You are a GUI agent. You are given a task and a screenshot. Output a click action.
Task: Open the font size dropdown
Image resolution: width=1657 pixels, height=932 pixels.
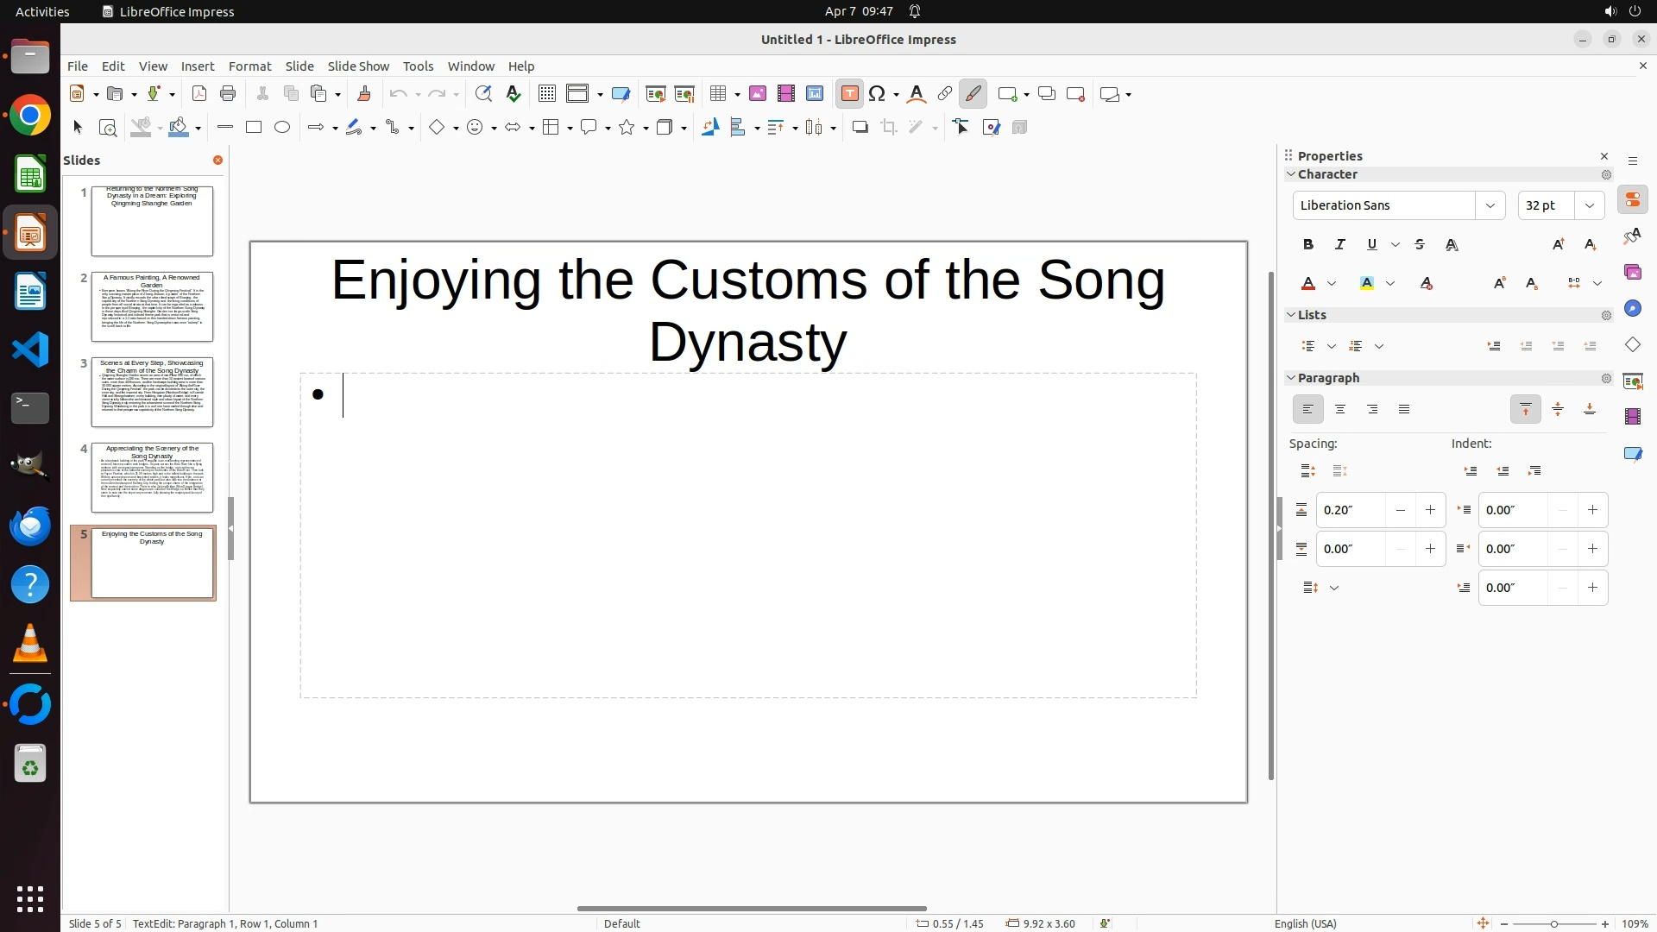(x=1590, y=205)
